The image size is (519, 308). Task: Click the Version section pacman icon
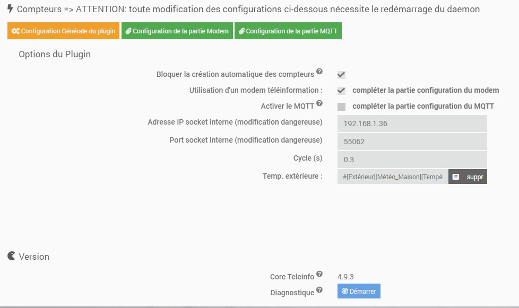pos(11,256)
